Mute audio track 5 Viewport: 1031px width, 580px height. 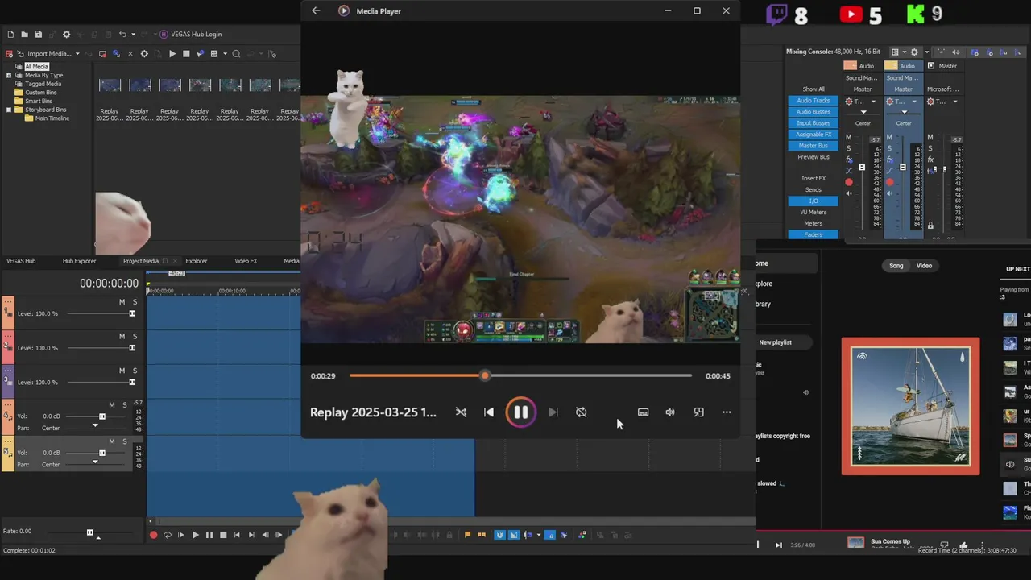[112, 441]
